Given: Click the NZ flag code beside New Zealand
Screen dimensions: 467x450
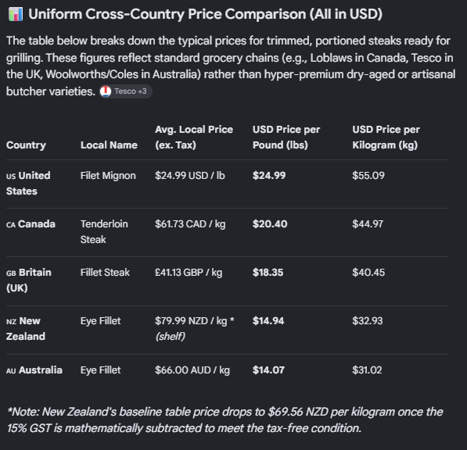Looking at the screenshot, I should tap(11, 322).
